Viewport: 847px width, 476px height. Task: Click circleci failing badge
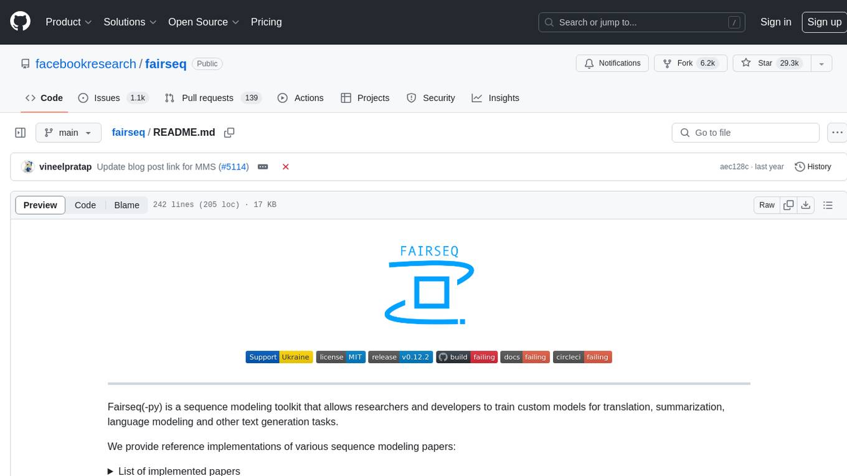coord(582,357)
